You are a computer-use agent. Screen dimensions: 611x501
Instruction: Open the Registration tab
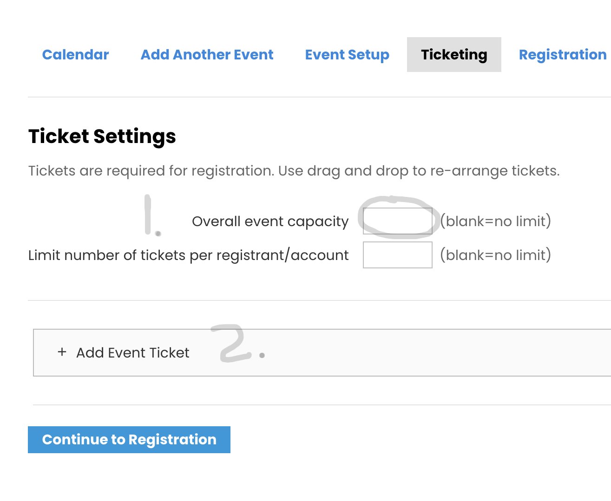pos(562,55)
